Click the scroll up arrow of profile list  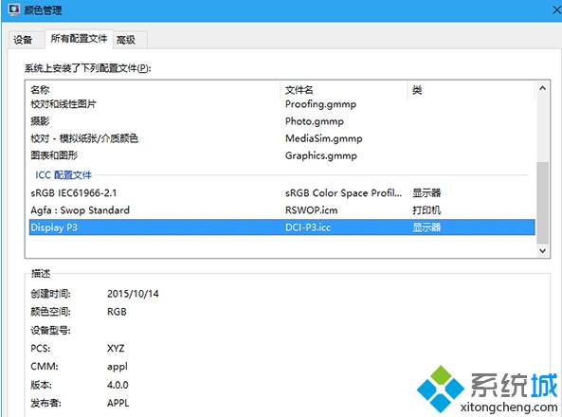pos(542,88)
